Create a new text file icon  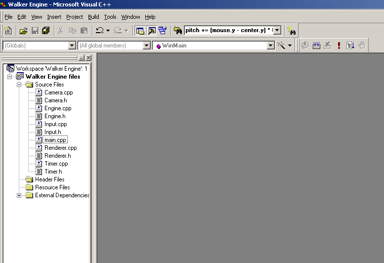pyautogui.click(x=8, y=31)
